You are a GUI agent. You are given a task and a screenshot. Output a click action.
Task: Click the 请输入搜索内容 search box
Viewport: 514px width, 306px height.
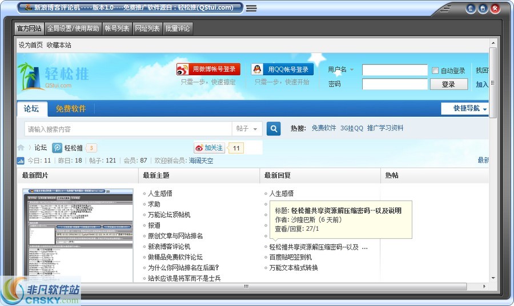pos(128,129)
